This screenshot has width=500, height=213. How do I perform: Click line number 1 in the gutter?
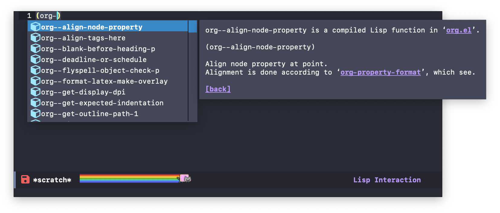[x=29, y=16]
